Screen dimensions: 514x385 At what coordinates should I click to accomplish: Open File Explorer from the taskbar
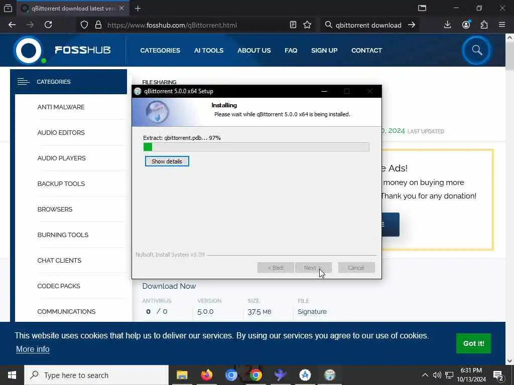pos(182,375)
